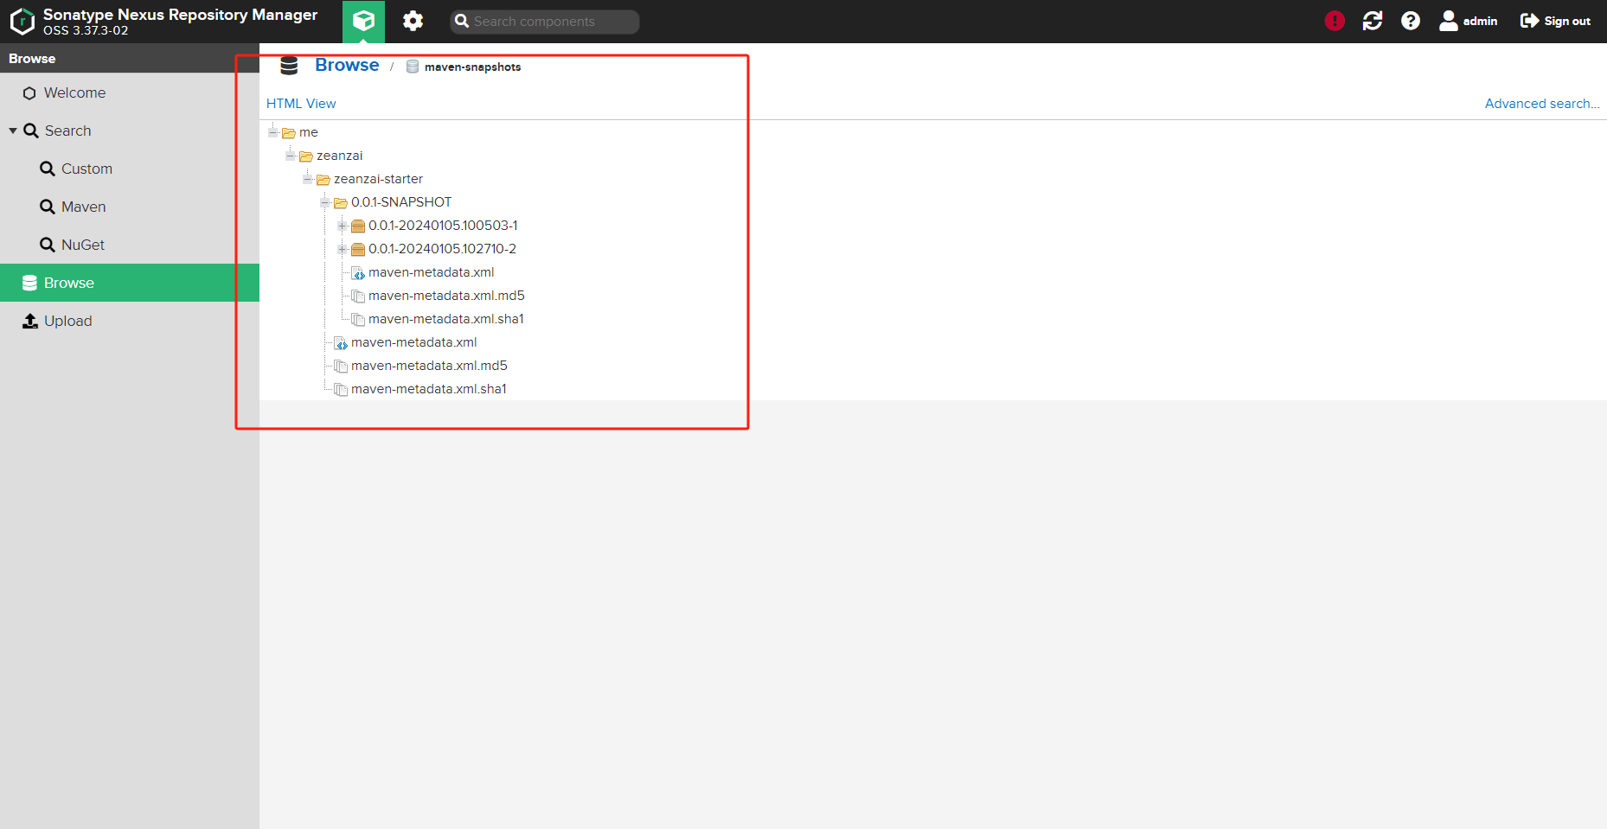Select the maven-metadata.xml.md5 file under 0.0.1-SNAPSHOT

coord(445,296)
